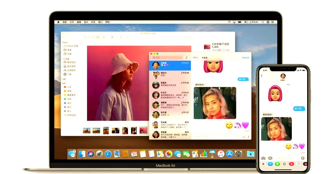
Task: Open Launchpad rocket icon in Dock
Action: tap(99, 154)
